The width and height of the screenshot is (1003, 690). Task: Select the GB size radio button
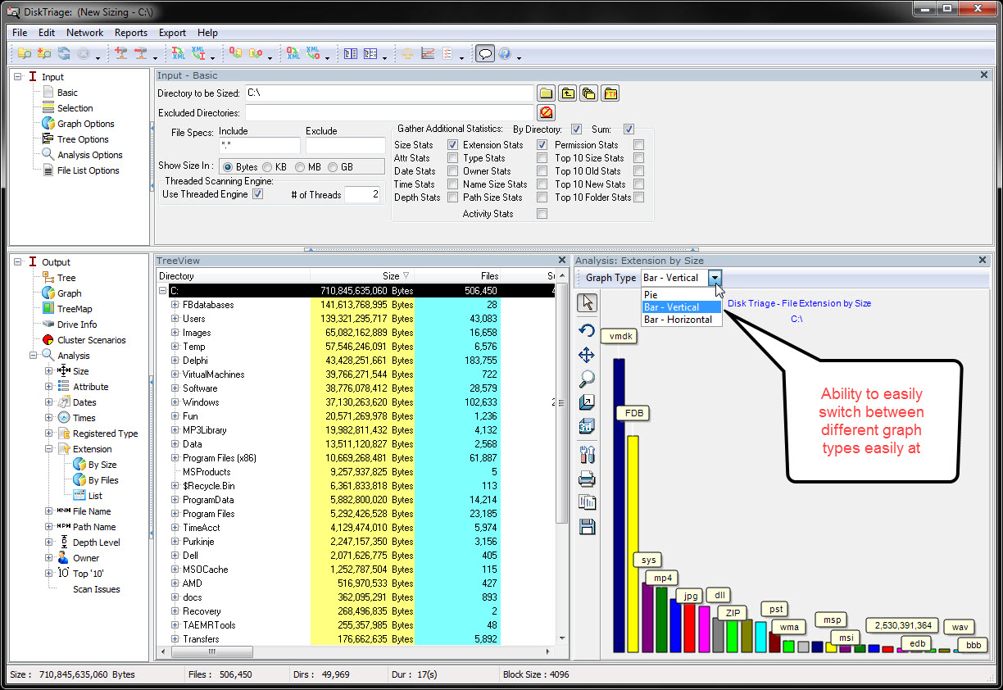pos(333,167)
